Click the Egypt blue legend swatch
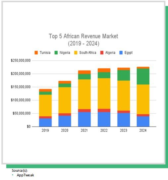Image resolution: width=168 pixels, height=180 pixels. pos(121,53)
